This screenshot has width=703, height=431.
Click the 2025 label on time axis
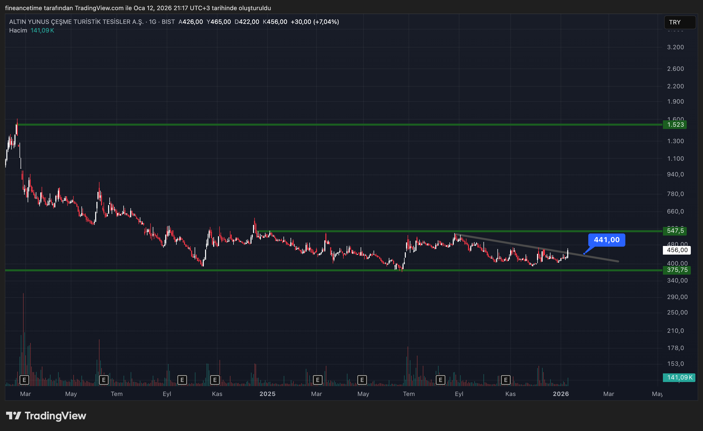[x=267, y=394]
